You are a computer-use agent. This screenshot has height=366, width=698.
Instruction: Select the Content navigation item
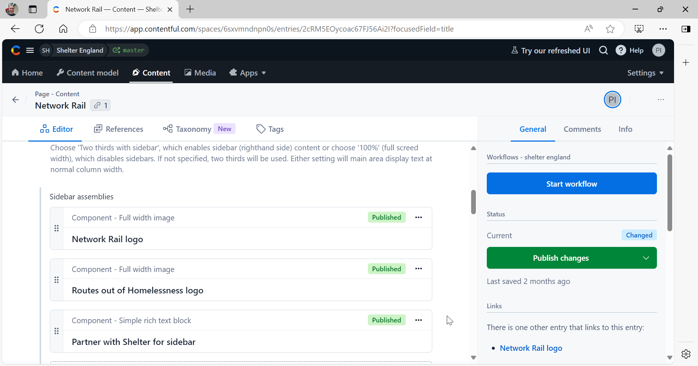[151, 73]
